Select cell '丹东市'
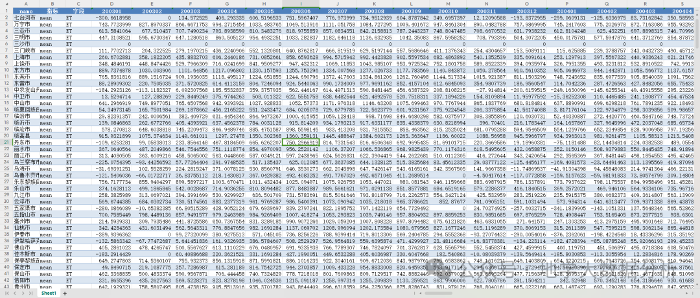The height and width of the screenshot is (298, 700). 25,142
